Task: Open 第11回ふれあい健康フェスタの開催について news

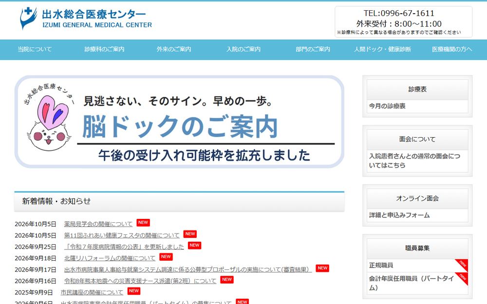Action: [x=122, y=235]
